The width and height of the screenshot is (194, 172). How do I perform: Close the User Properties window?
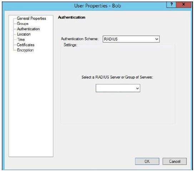point(184,5)
